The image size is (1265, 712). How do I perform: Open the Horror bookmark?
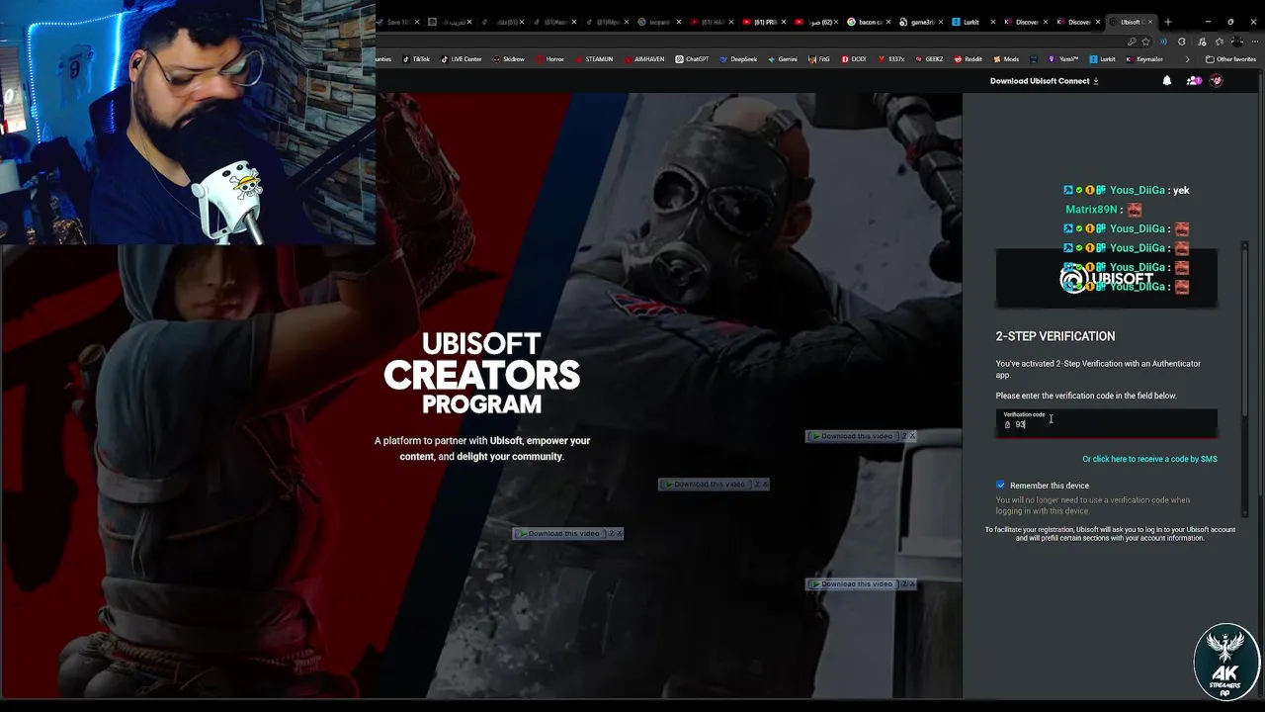(550, 59)
